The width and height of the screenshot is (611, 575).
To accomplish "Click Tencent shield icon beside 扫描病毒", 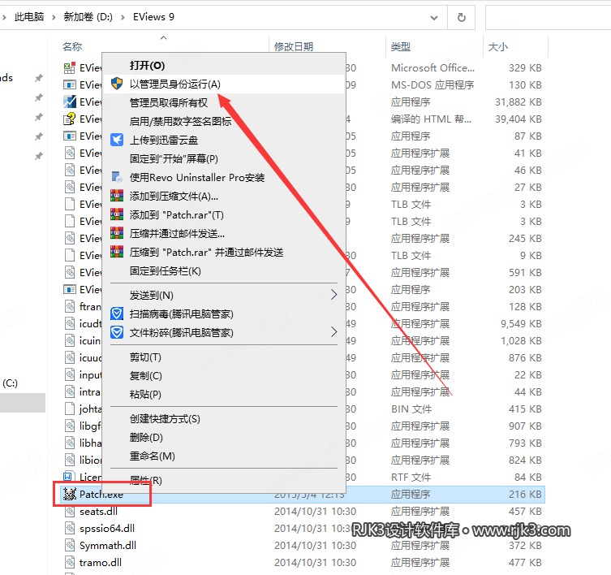I will (x=117, y=313).
